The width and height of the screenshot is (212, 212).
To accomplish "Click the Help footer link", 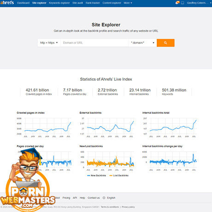I will (x=82, y=198).
